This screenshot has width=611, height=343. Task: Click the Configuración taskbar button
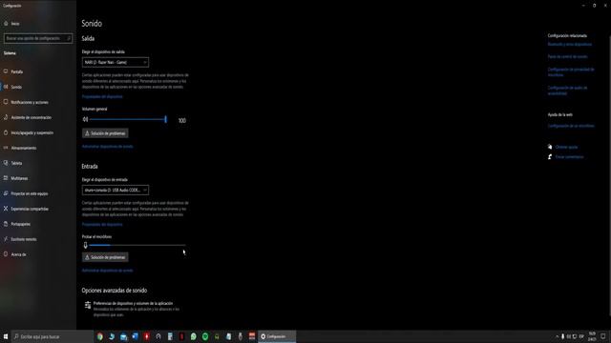(x=277, y=336)
